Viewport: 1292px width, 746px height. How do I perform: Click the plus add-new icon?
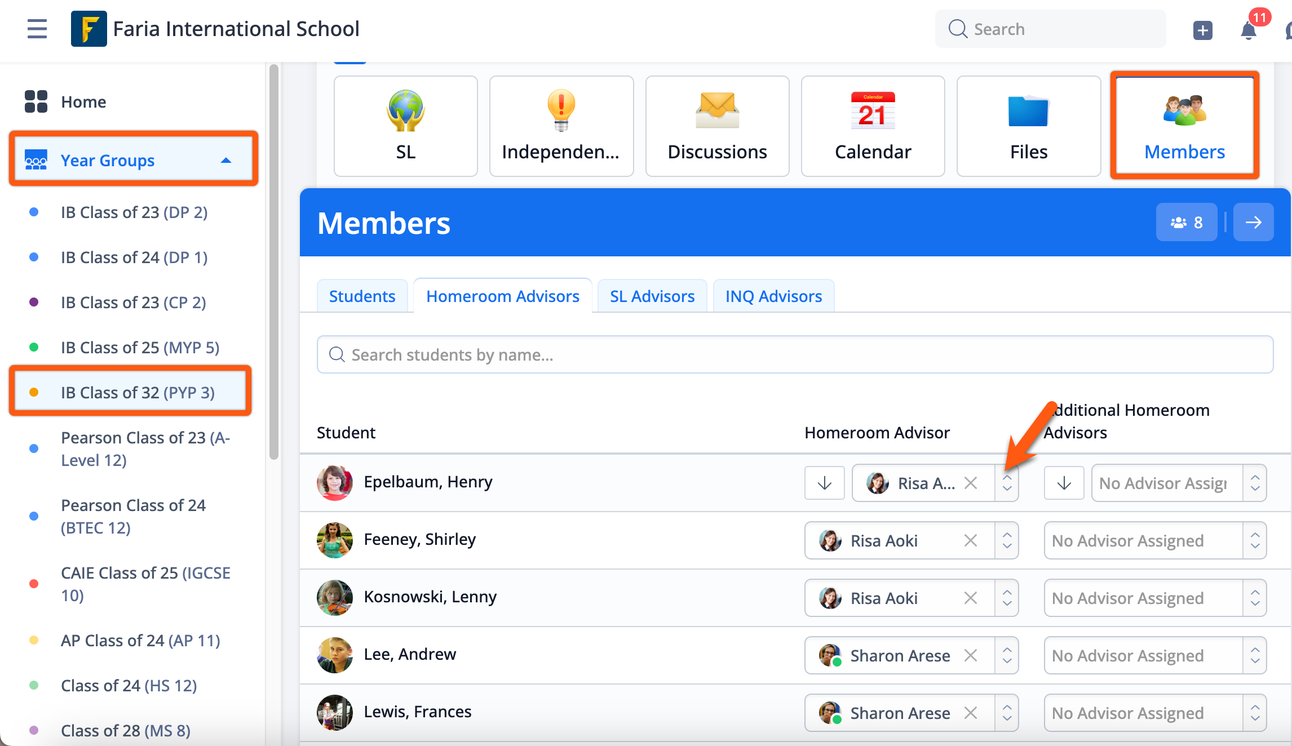pos(1202,30)
